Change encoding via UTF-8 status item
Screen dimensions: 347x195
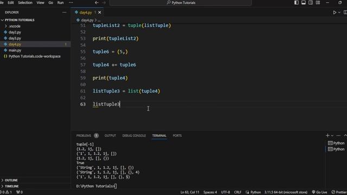[226, 192]
